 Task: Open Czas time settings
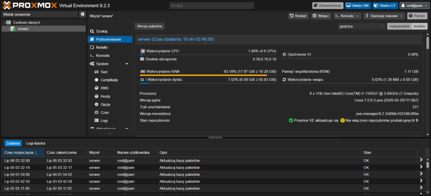pos(110,112)
